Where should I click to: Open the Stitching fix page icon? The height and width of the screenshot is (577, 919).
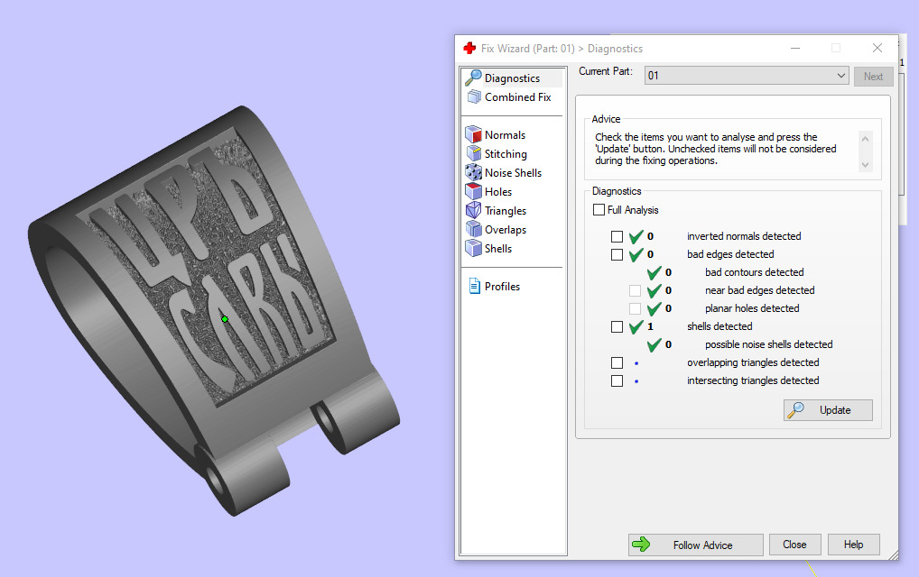(474, 153)
